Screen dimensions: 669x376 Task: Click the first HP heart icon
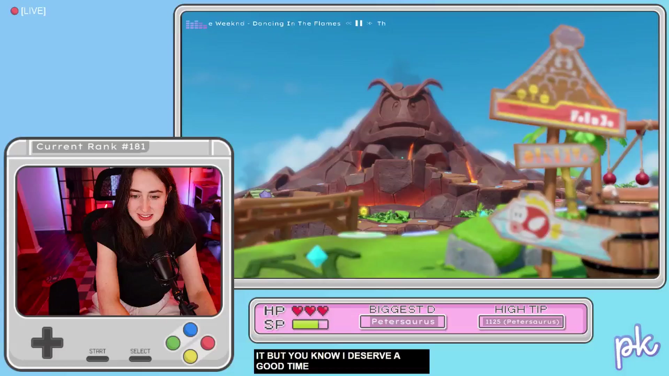point(297,310)
